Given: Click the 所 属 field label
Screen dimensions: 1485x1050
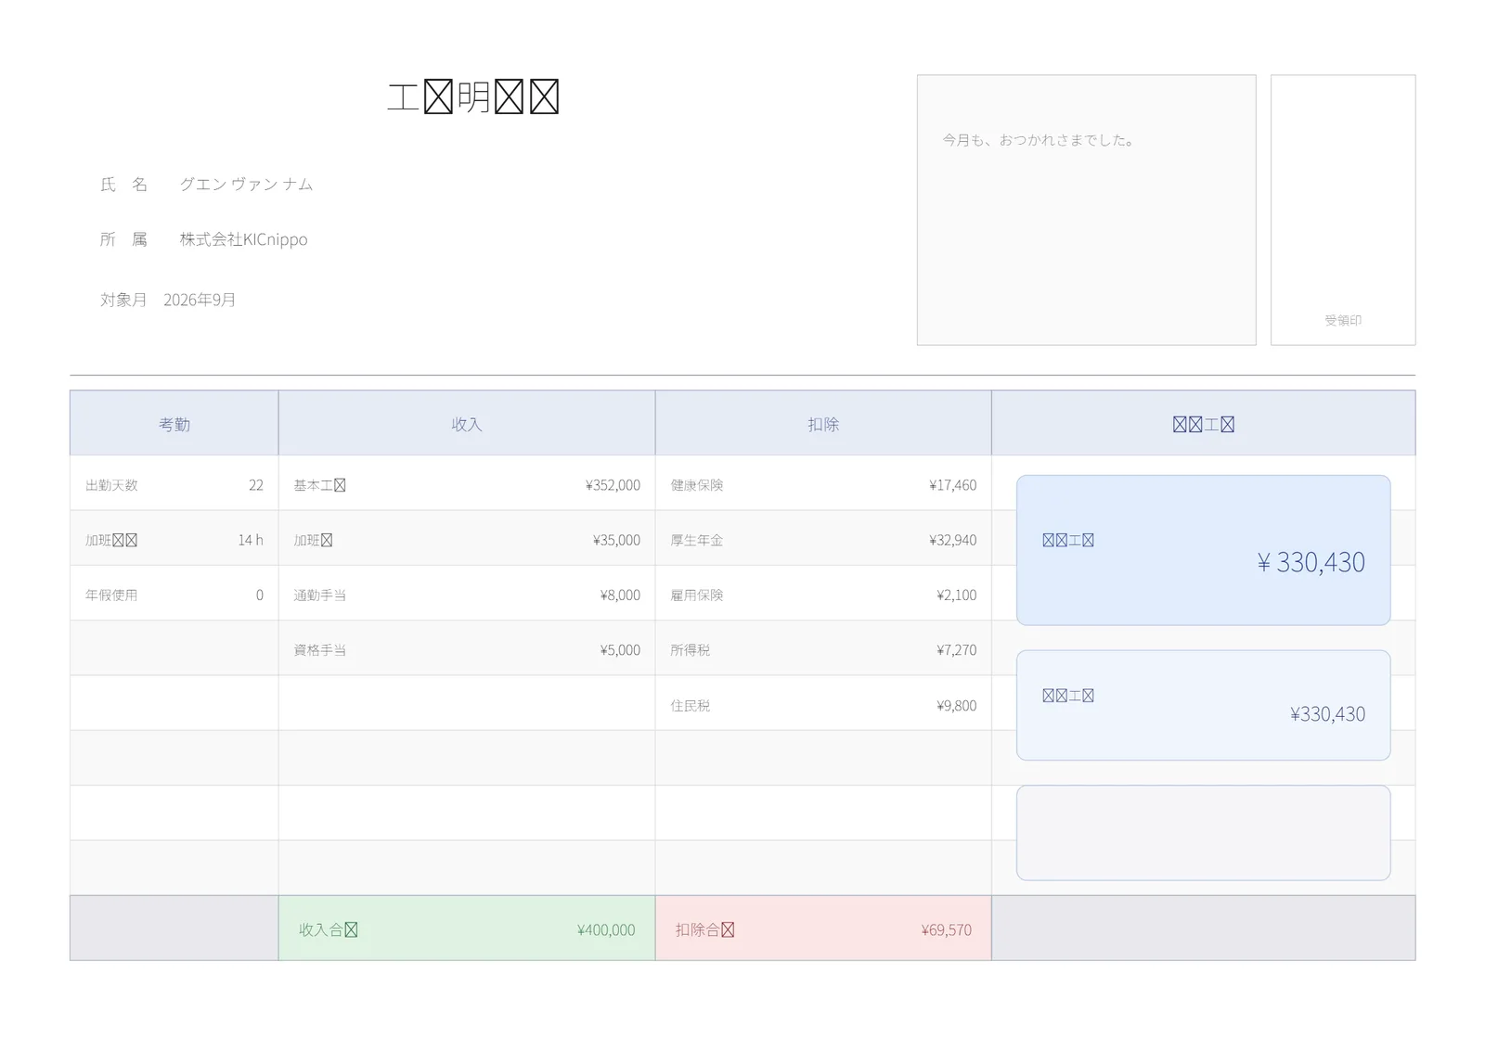Looking at the screenshot, I should click(x=124, y=239).
